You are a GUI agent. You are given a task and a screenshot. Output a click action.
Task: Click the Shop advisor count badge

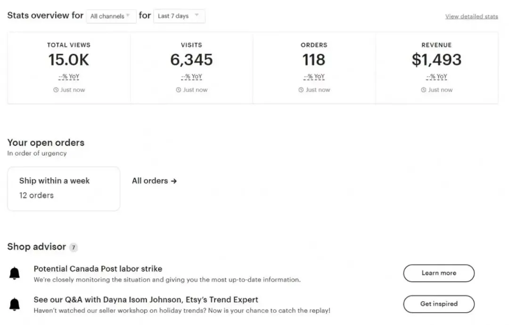73,247
